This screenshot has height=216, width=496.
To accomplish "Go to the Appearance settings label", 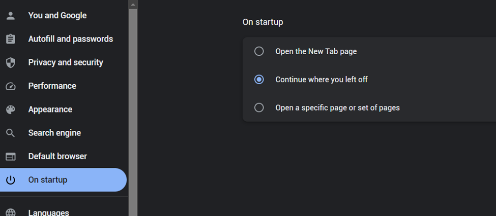I will click(x=50, y=110).
